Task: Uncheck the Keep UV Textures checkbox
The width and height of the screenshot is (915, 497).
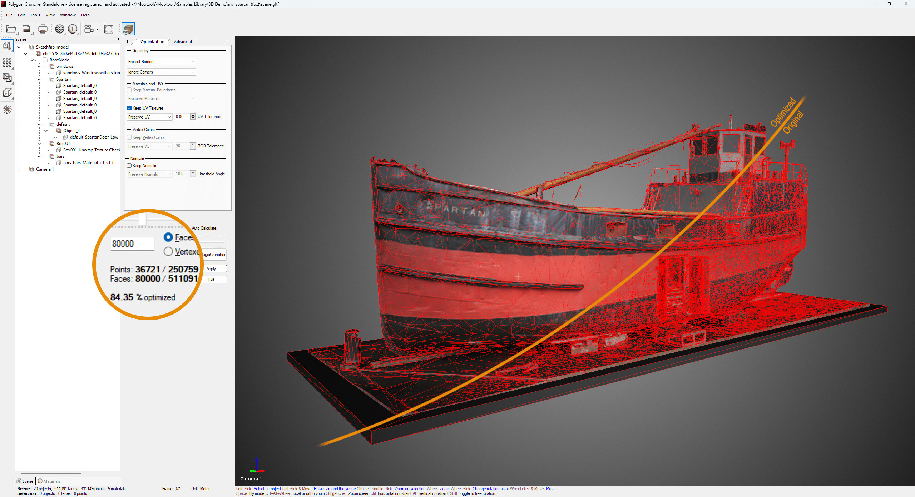Action: click(129, 108)
